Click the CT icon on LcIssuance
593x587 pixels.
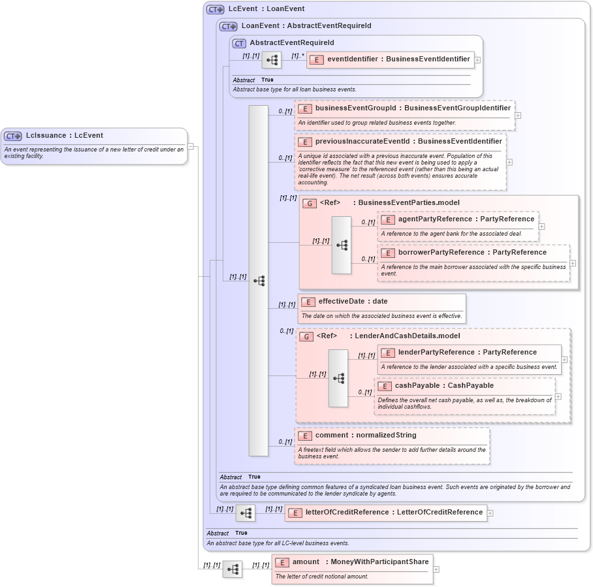click(x=12, y=136)
